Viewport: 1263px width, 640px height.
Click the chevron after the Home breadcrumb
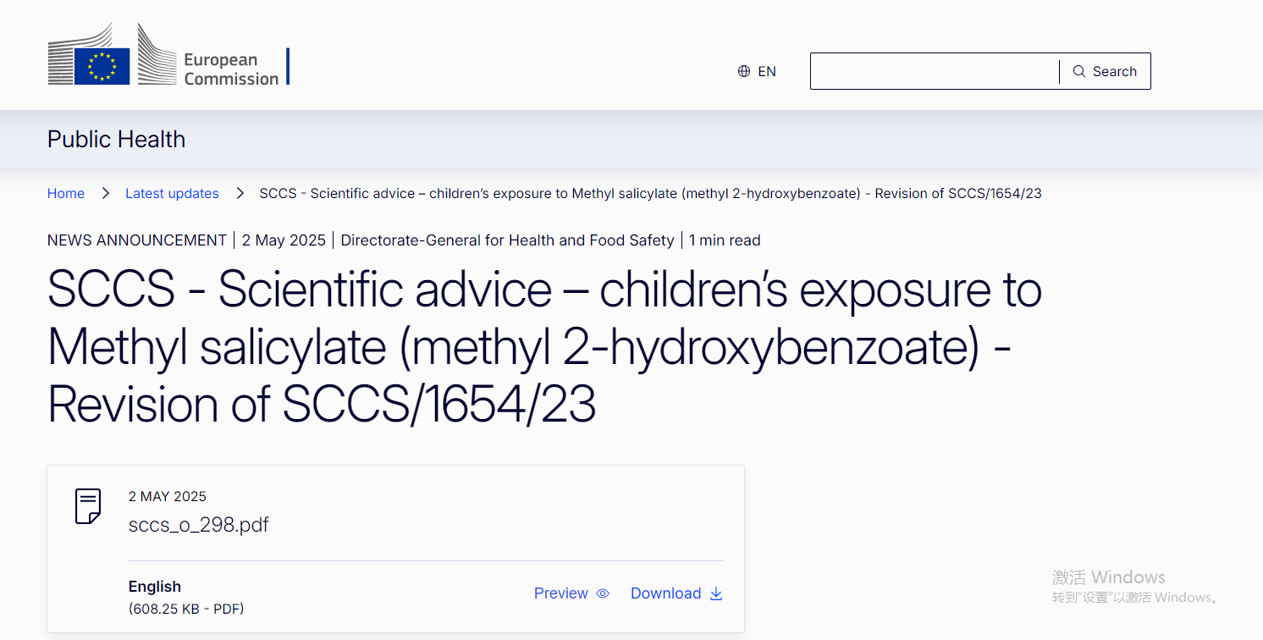(105, 193)
